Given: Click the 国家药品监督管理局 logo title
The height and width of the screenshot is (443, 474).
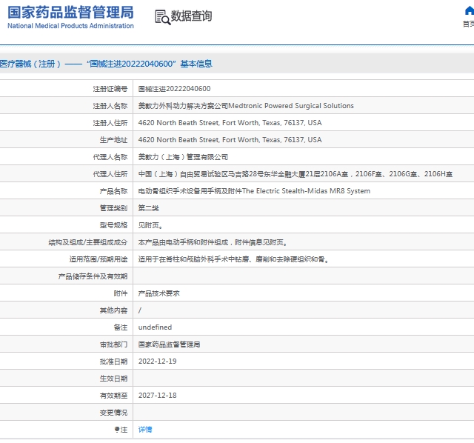Looking at the screenshot, I should click(x=70, y=13).
